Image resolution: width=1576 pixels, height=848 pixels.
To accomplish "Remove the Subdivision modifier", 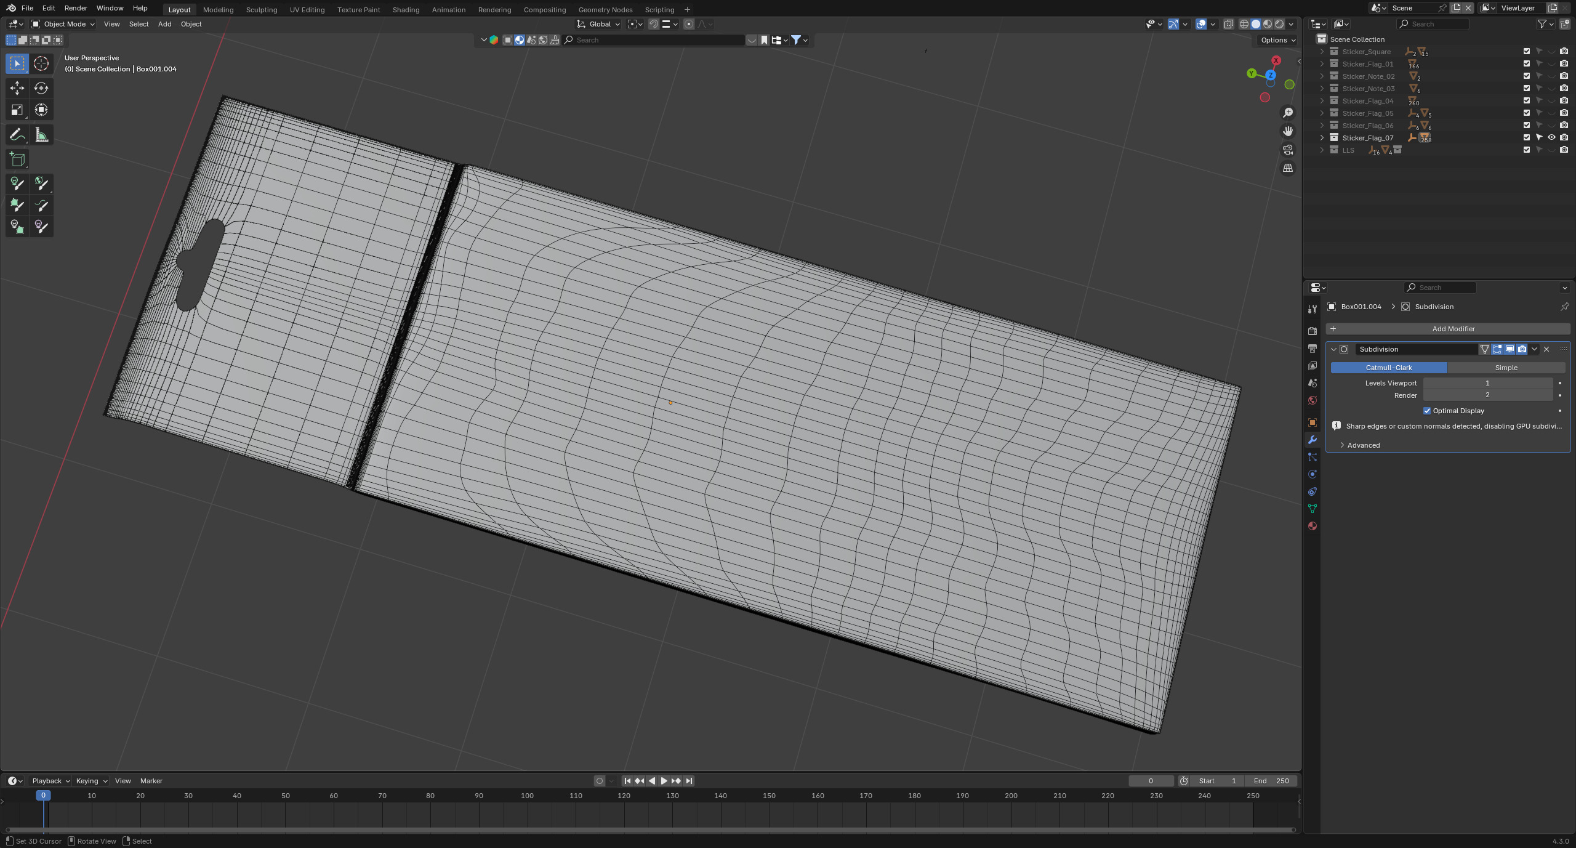I will pyautogui.click(x=1546, y=349).
